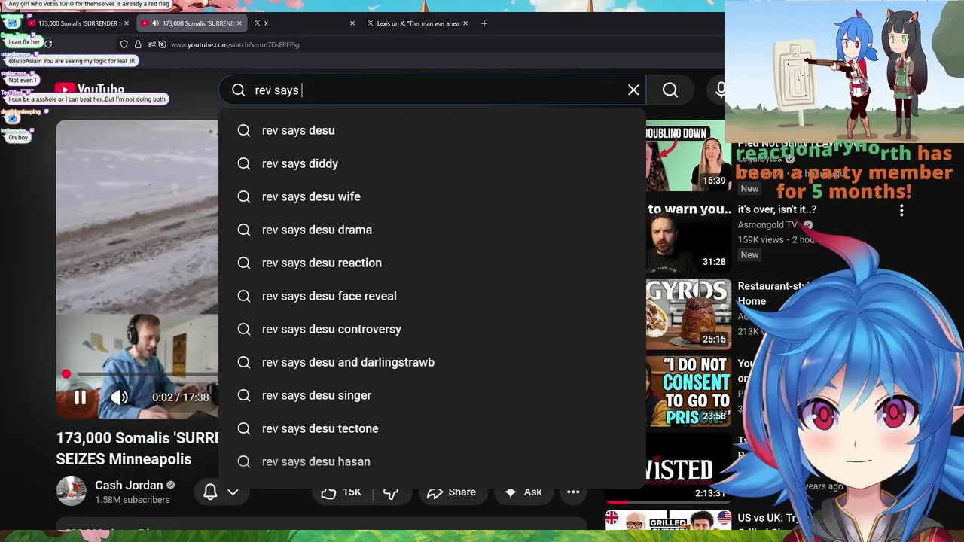Click the red video progress scrubber
Viewport: 964px width, 542px height.
pos(66,374)
